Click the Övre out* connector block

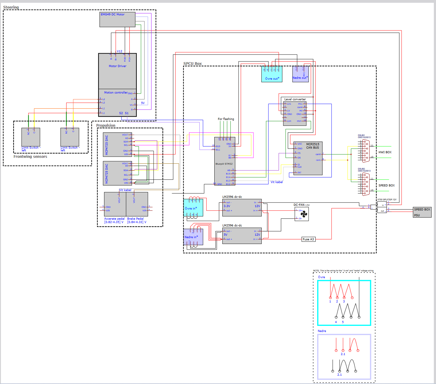coord(272,74)
